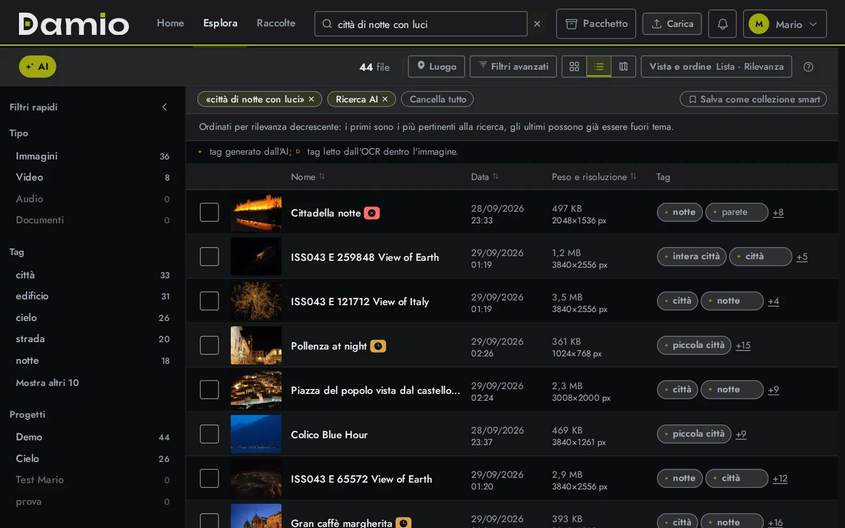The image size is (845, 528).
Task: Clear the search field with X
Action: (537, 24)
